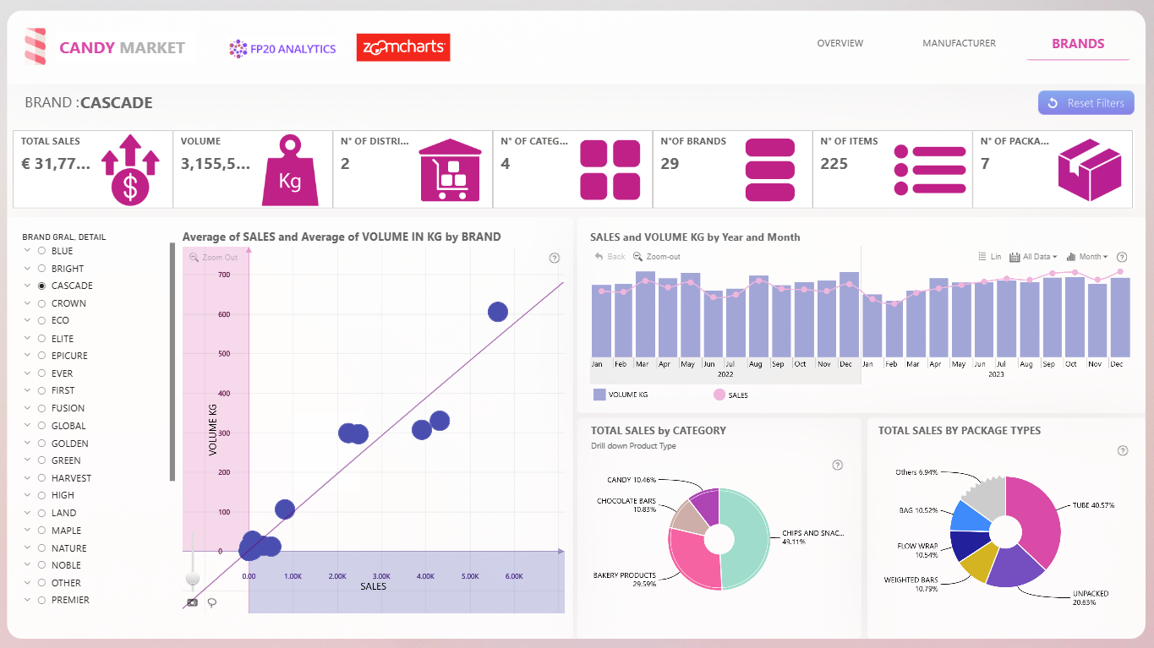Click the Reset Filters button
The image size is (1154, 648).
(1086, 103)
